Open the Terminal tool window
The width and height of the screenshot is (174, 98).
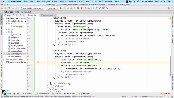tap(57, 94)
